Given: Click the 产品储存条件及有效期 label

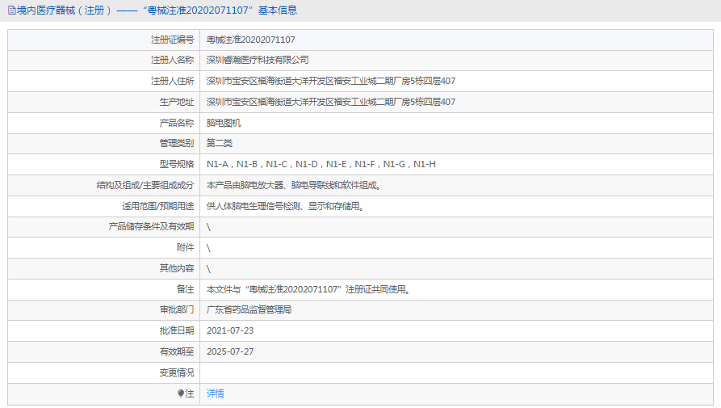Looking at the screenshot, I should (x=151, y=227).
